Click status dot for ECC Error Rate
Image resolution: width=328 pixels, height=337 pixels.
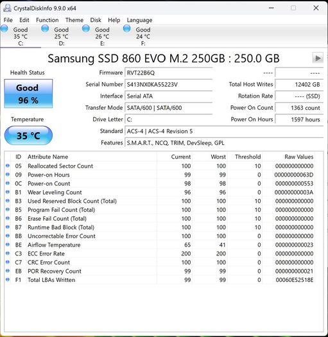click(x=8, y=253)
